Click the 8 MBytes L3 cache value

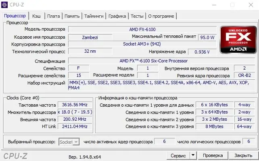214,126
